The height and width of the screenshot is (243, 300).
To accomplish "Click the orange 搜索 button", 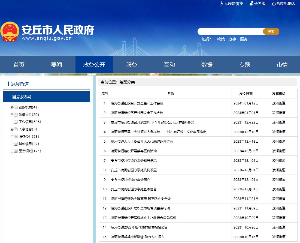I will [x=271, y=32].
